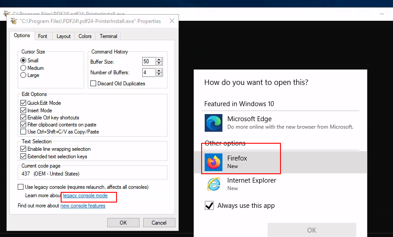Switch to the Options tab
Screen dimensions: 393x237
(22, 35)
